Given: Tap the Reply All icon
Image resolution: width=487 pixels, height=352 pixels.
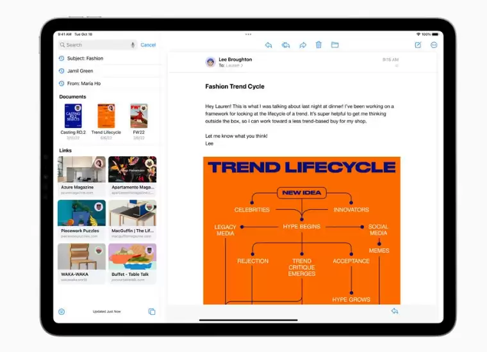Looking at the screenshot, I should coord(286,45).
